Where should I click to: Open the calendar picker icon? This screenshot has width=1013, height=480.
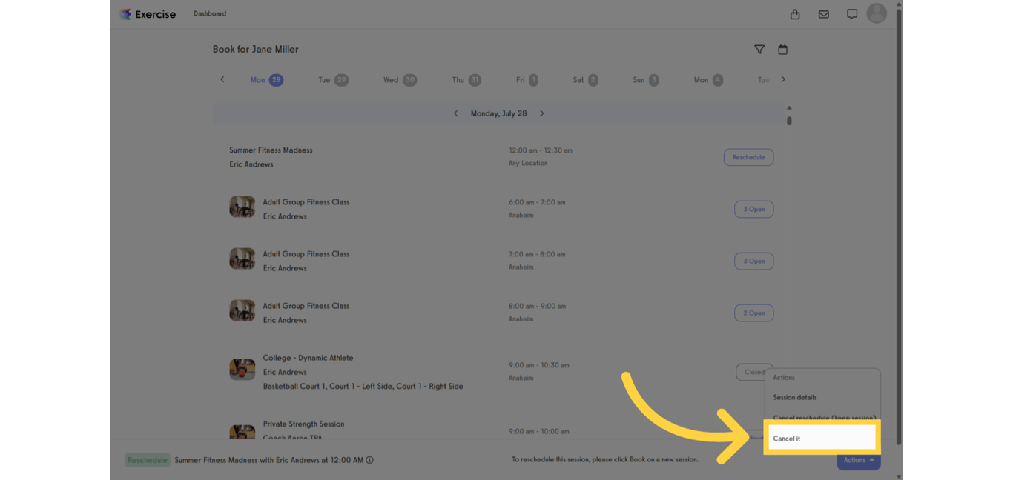point(782,49)
